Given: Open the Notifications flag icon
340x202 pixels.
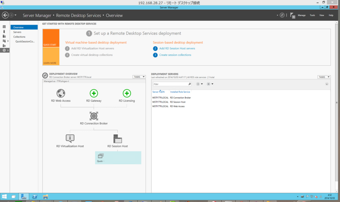Looking at the screenshot, I should [292, 15].
